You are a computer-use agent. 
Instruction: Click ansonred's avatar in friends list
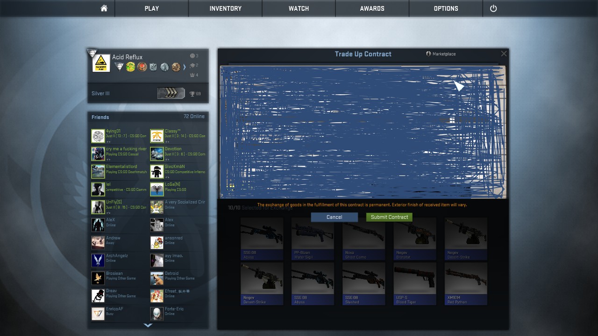point(157,243)
